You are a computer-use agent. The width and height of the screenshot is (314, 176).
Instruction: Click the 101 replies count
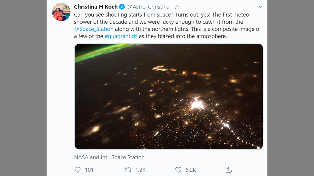coord(89,170)
